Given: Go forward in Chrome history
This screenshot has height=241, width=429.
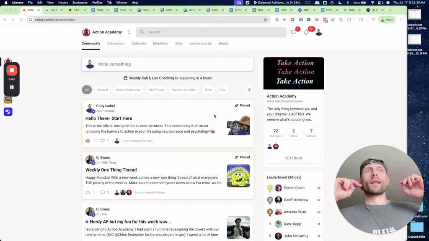Looking at the screenshot, I should pyautogui.click(x=13, y=20).
